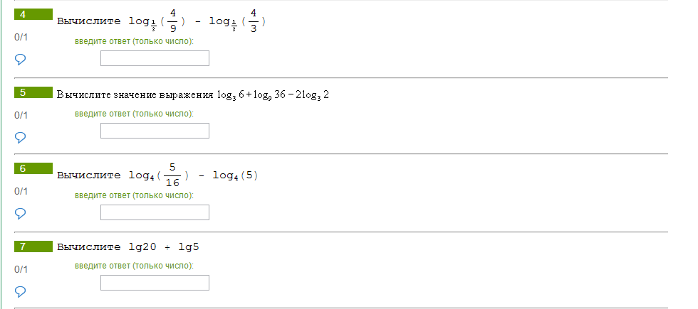Select the answer field for question 6

pyautogui.click(x=155, y=212)
